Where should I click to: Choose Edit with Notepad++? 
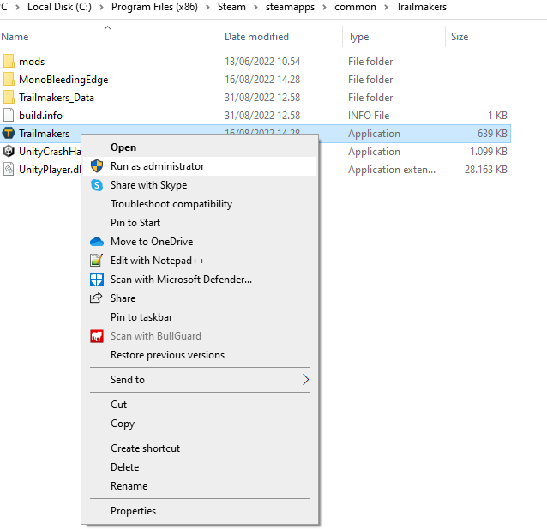pyautogui.click(x=200, y=261)
